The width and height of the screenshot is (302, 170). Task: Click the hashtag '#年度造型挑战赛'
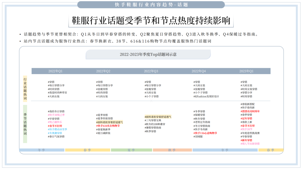pyautogui.click(x=250, y=133)
